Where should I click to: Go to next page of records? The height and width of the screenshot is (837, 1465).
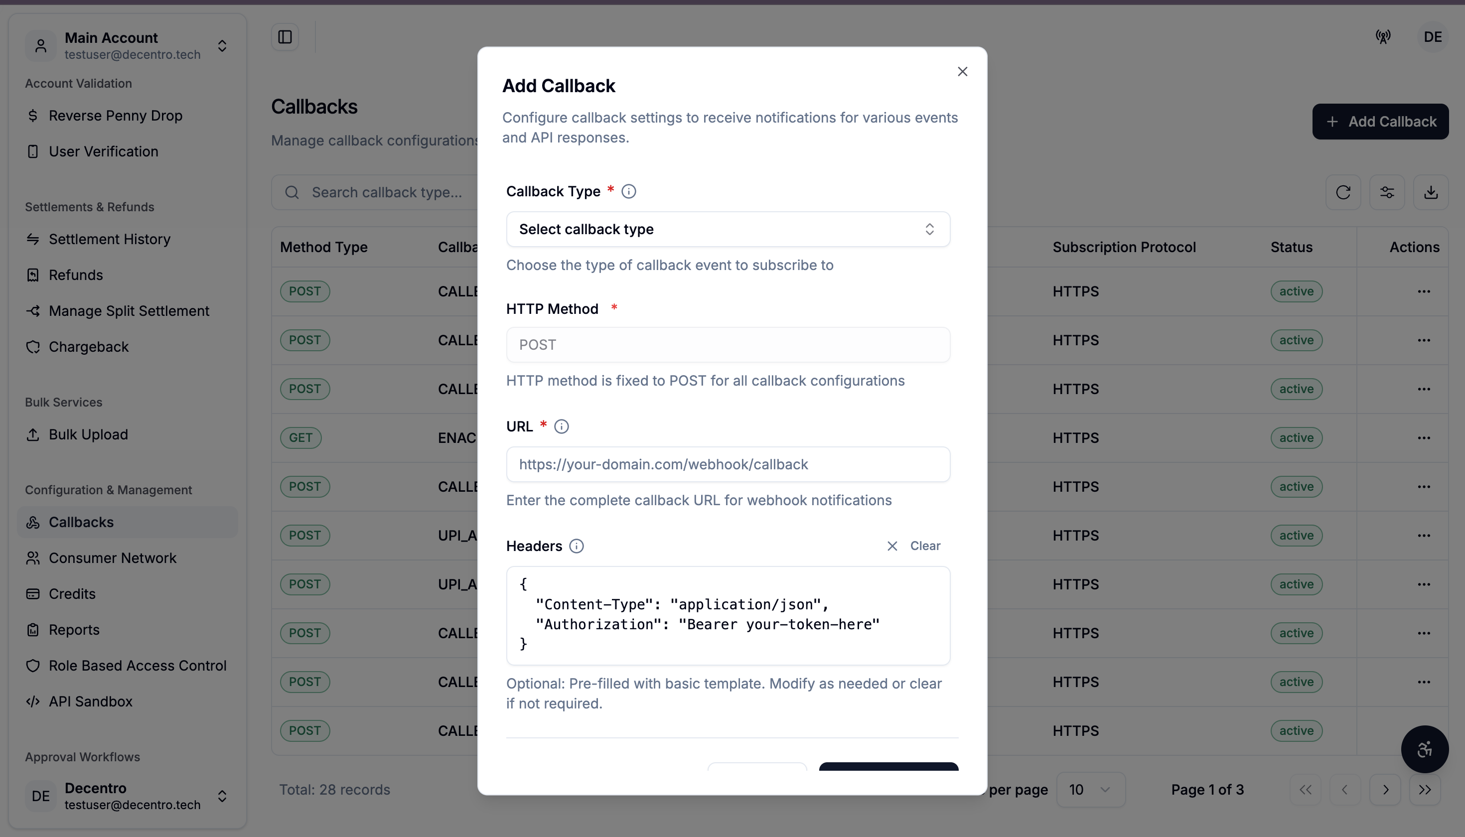click(x=1385, y=789)
